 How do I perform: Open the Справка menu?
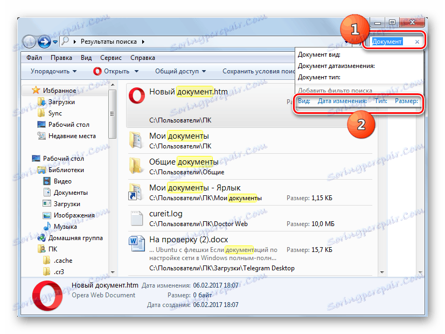tap(142, 58)
